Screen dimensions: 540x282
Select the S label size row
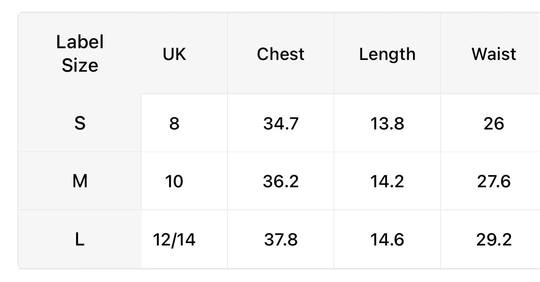[x=80, y=123]
